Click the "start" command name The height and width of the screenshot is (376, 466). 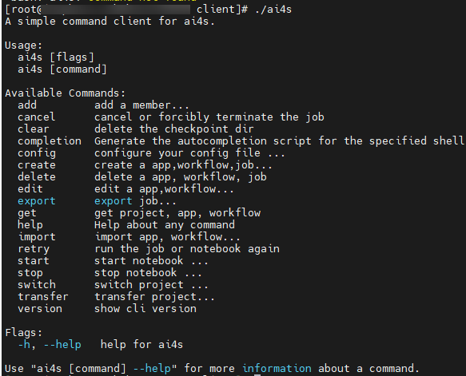[x=33, y=261]
